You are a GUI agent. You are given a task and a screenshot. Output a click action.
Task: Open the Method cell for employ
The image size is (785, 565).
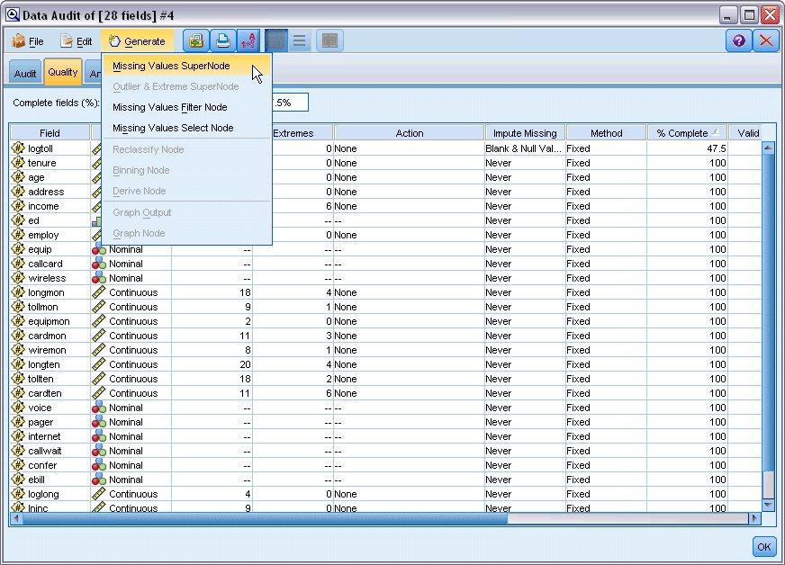606,235
